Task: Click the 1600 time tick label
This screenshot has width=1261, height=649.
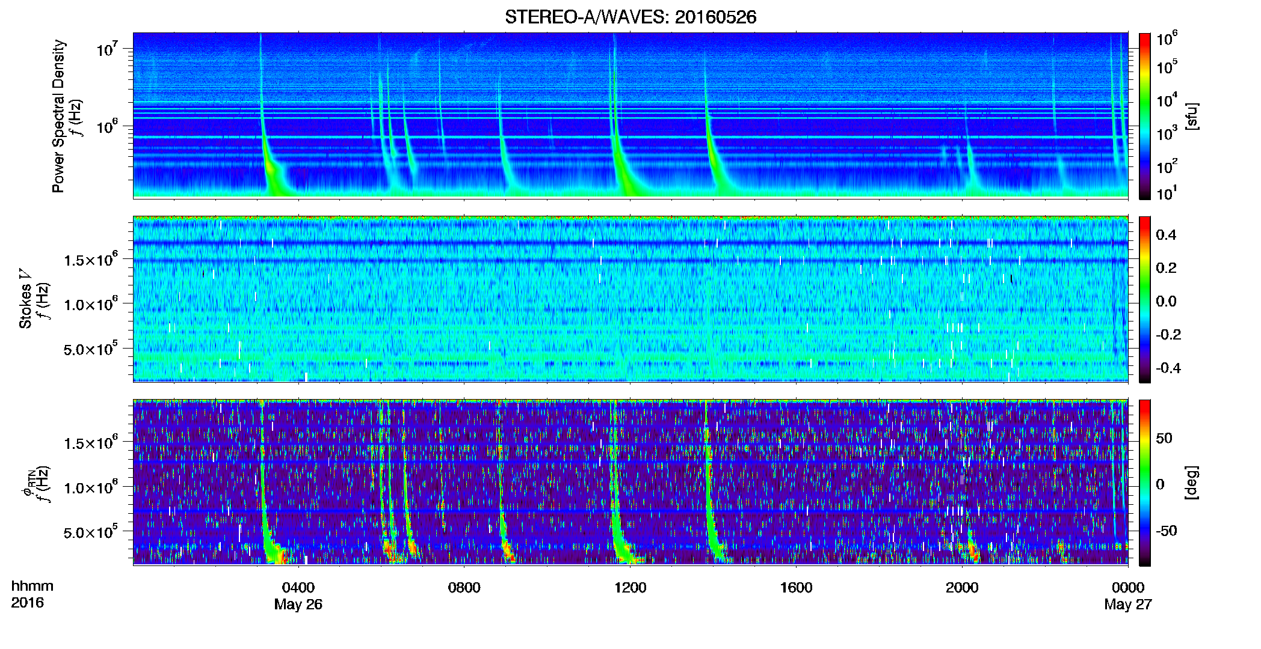Action: pos(797,588)
